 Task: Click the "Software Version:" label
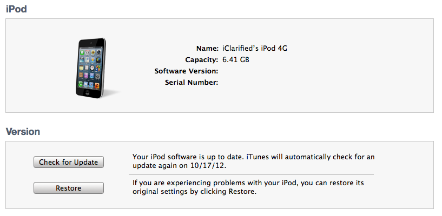(186, 71)
